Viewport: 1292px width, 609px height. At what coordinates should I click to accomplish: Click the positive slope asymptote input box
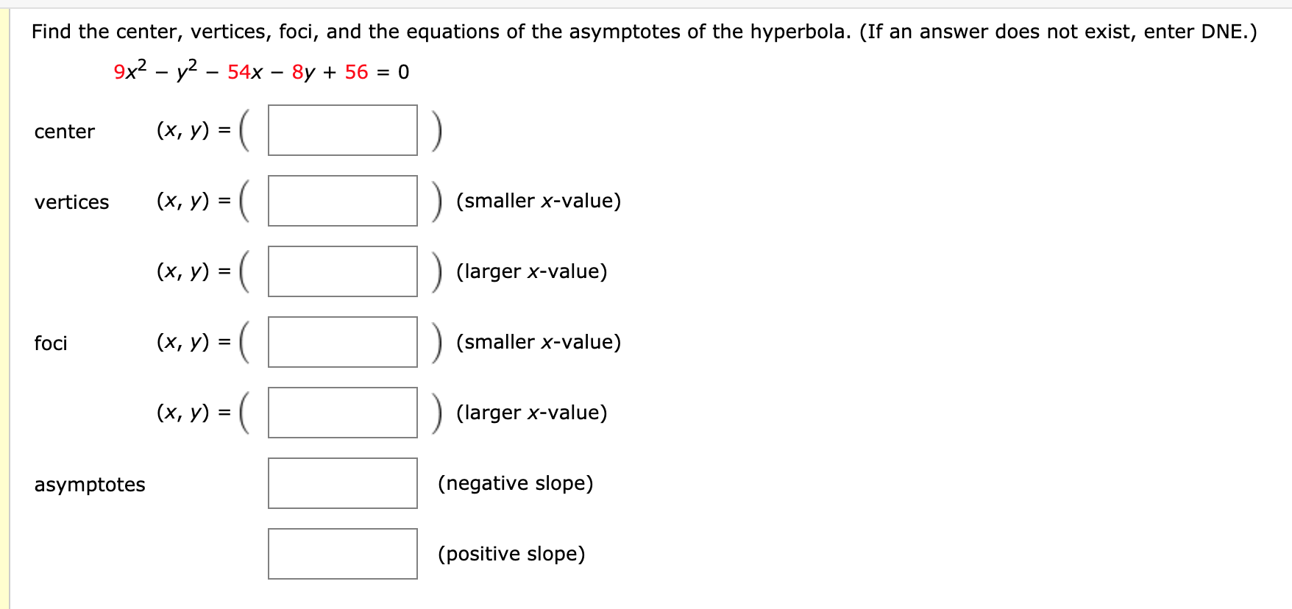point(341,555)
